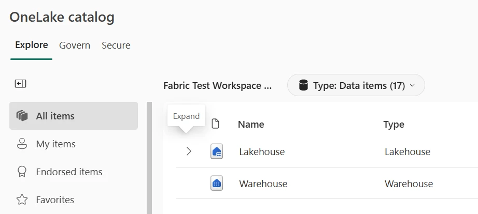Click the sidebar vertical scrollbar
This screenshot has width=478, height=214.
(x=149, y=158)
